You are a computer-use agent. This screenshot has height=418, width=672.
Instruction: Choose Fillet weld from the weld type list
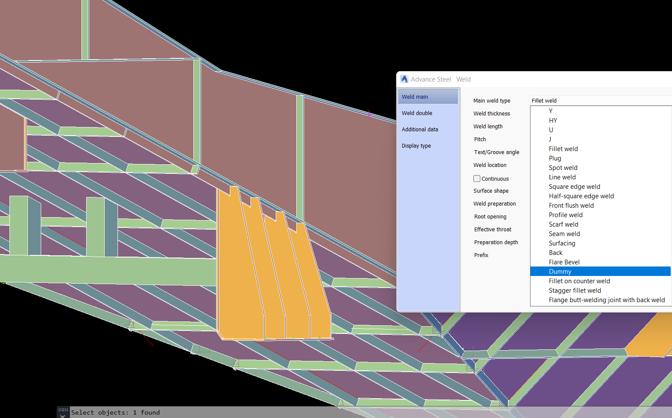tap(563, 148)
